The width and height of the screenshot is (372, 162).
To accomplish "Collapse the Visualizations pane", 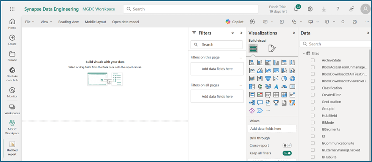I will pyautogui.click(x=294, y=33).
